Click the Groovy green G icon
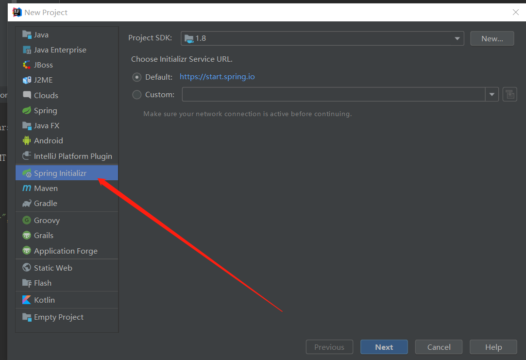526x360 pixels. (x=27, y=220)
